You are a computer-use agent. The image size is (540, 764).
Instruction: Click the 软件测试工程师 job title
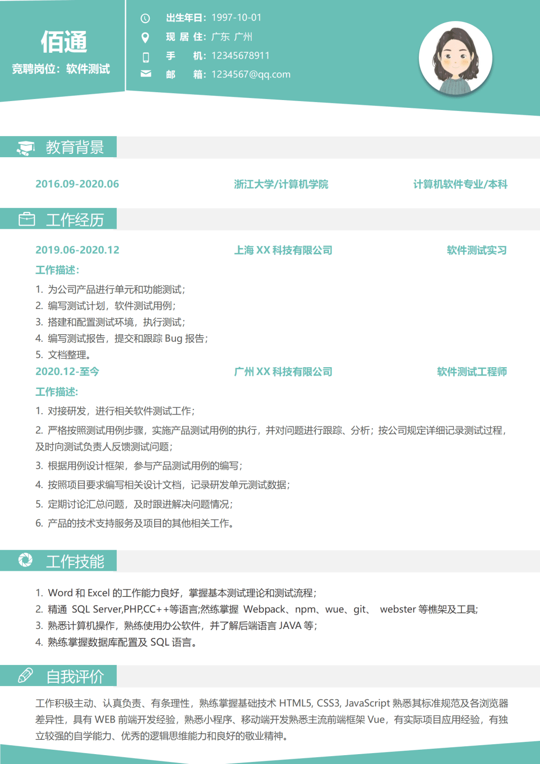[x=472, y=372]
